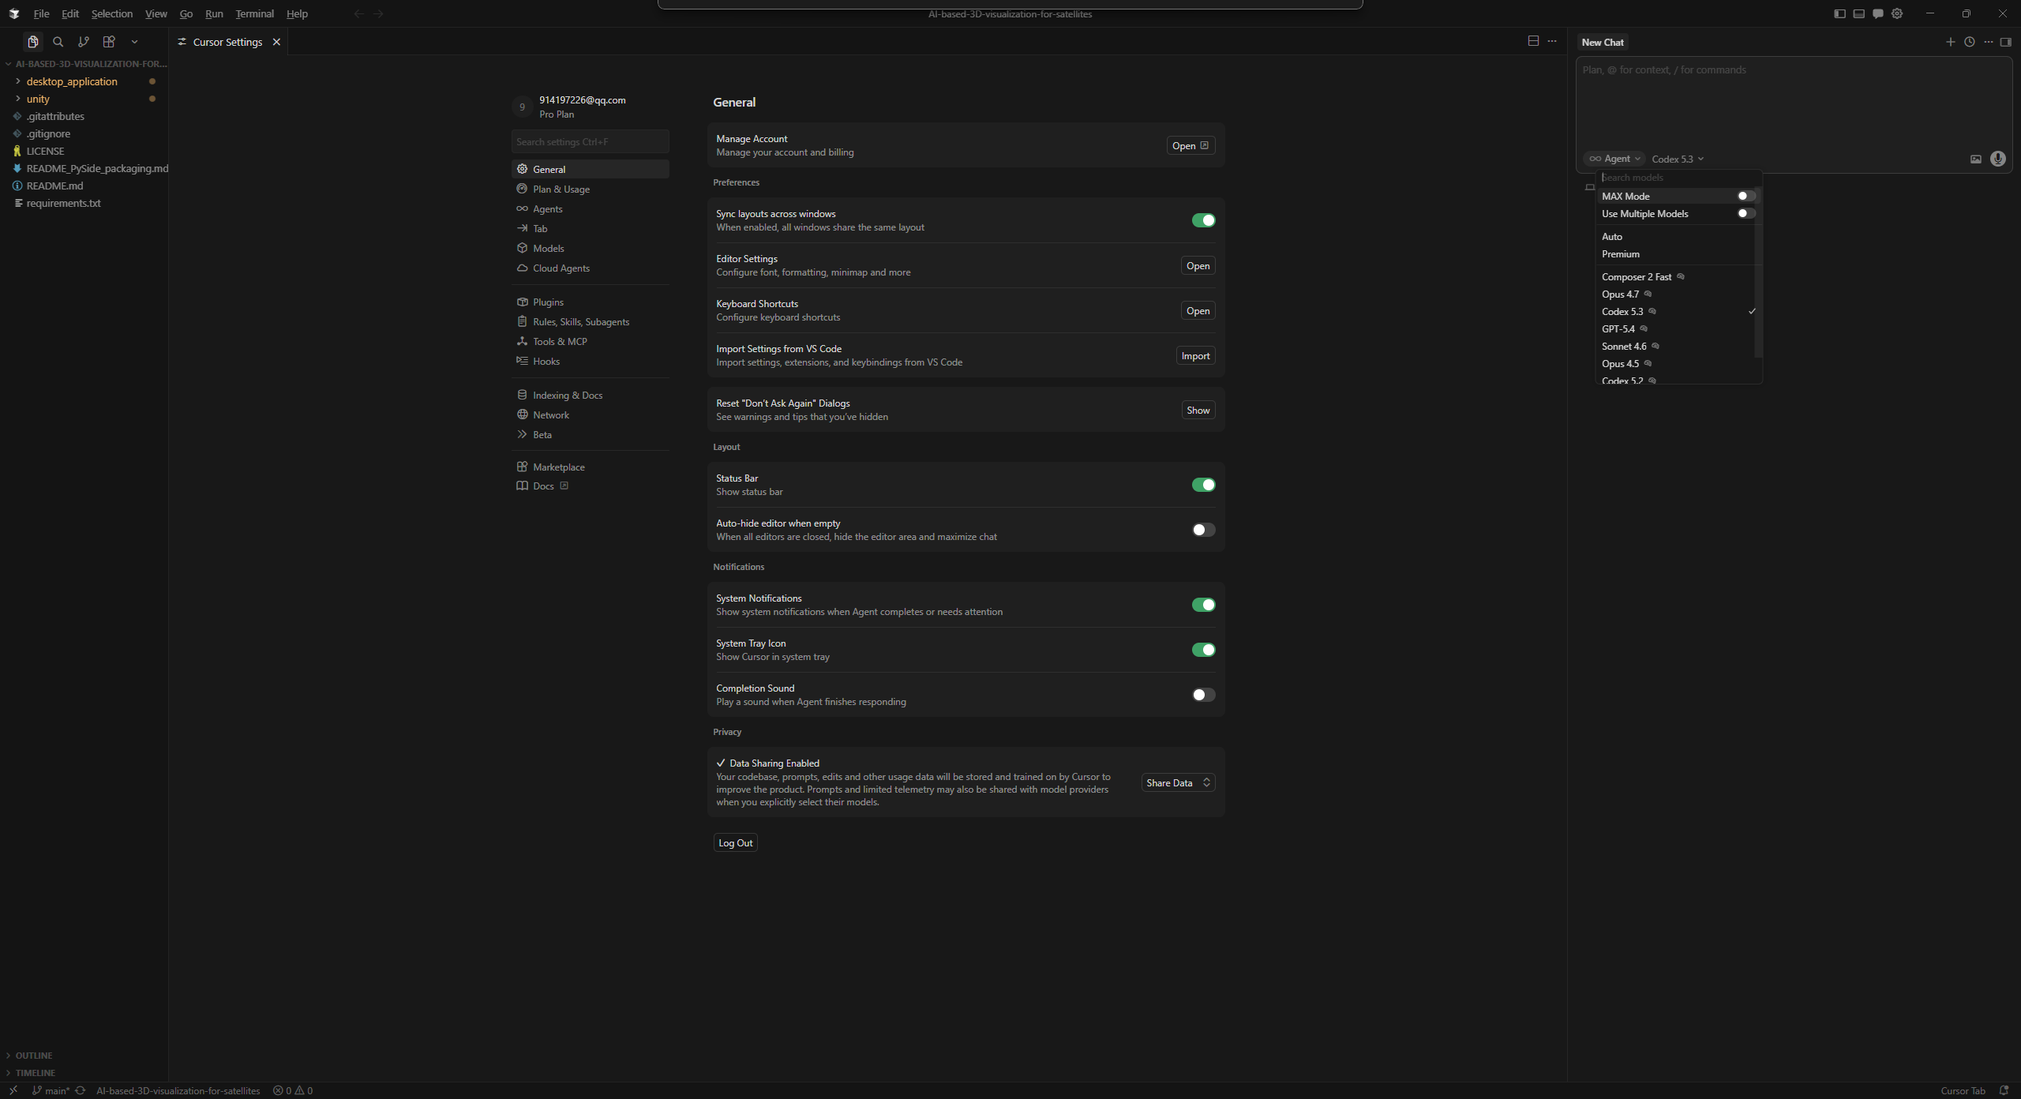Turn off System Notifications
The width and height of the screenshot is (2021, 1099).
[x=1203, y=605]
